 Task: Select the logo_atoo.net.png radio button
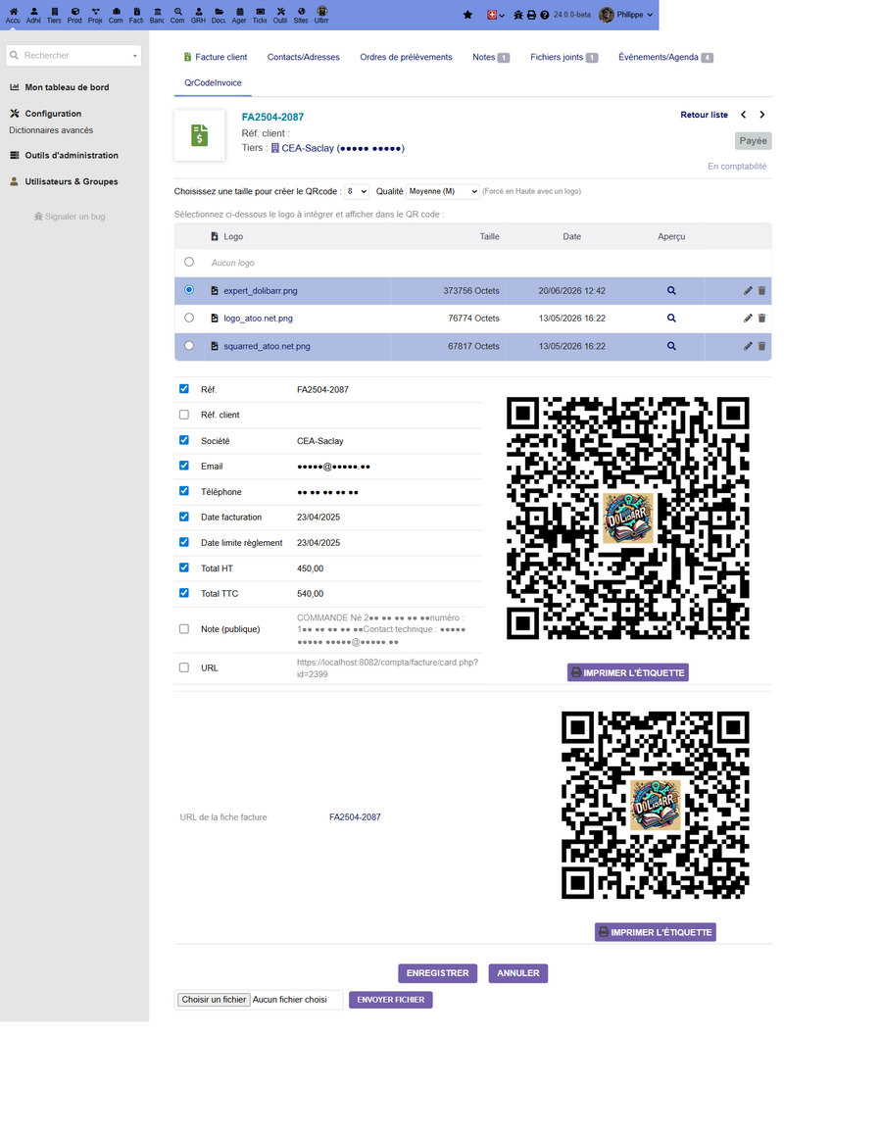tap(189, 317)
